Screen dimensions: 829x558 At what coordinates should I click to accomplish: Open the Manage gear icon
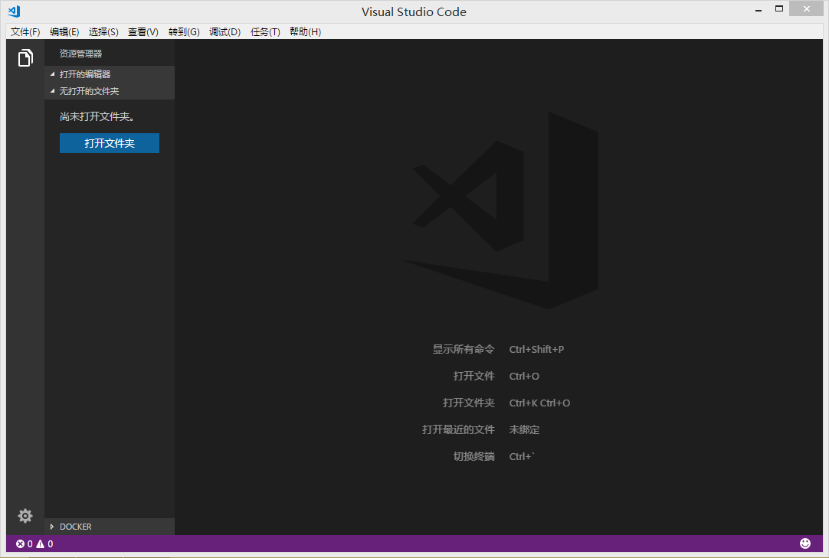(x=25, y=516)
